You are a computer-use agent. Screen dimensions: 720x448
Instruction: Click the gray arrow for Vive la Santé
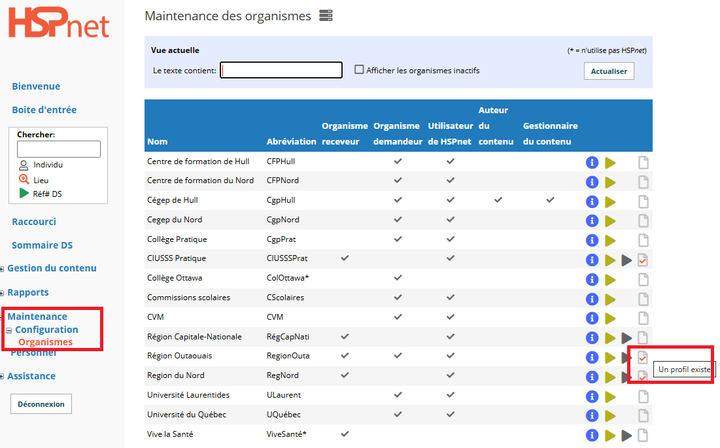[626, 435]
